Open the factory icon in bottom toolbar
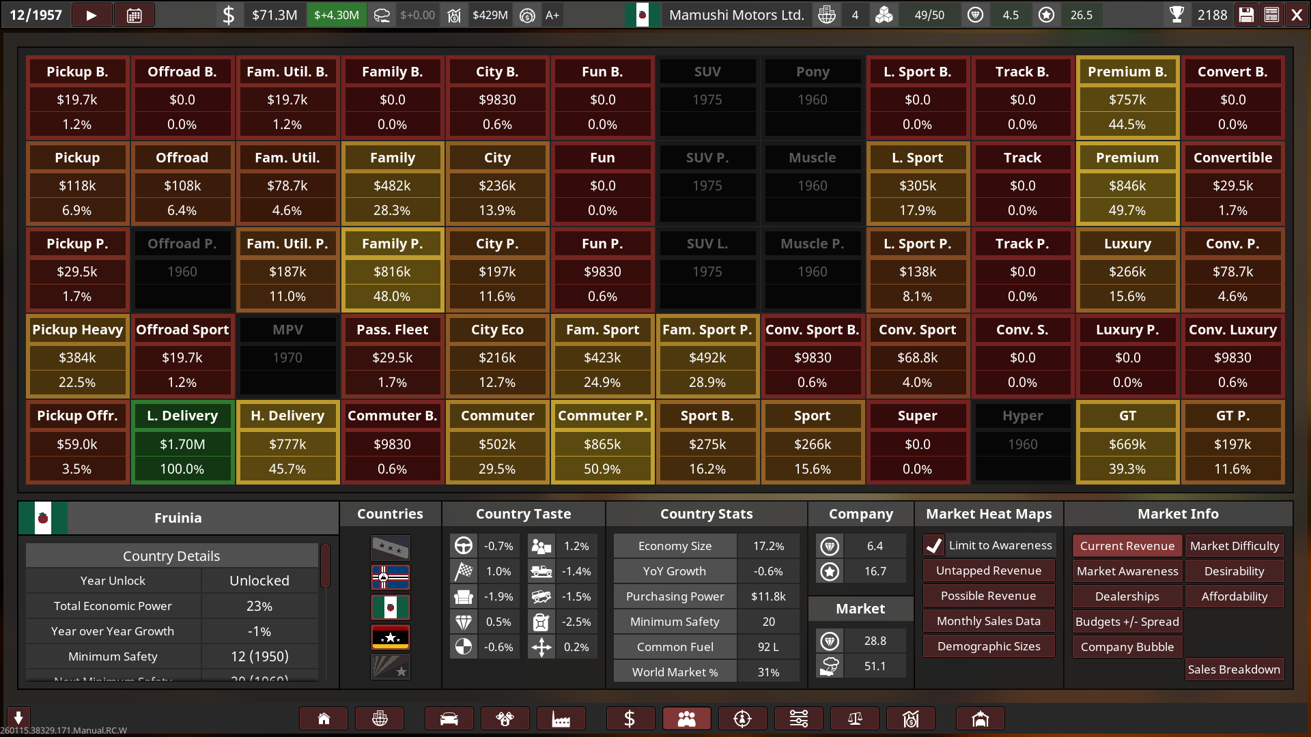This screenshot has height=737, width=1311. pos(561,719)
